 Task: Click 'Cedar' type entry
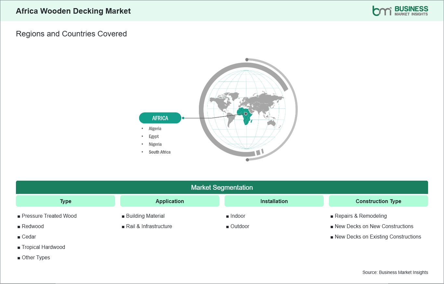click(x=29, y=237)
